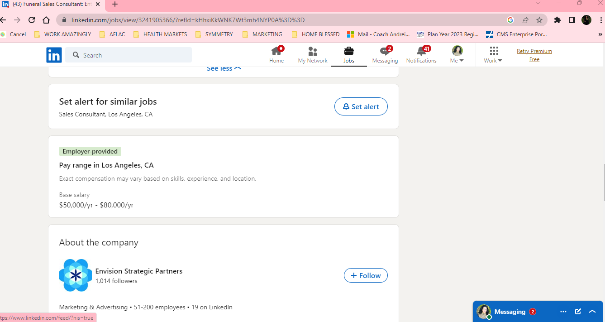The height and width of the screenshot is (322, 605).
Task: Open WORK AMAZINGLY bookmark folder
Action: [x=62, y=34]
